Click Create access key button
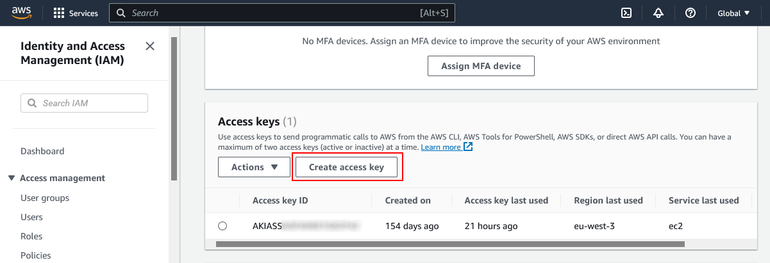Viewport: 770px width, 263px height. pos(346,167)
